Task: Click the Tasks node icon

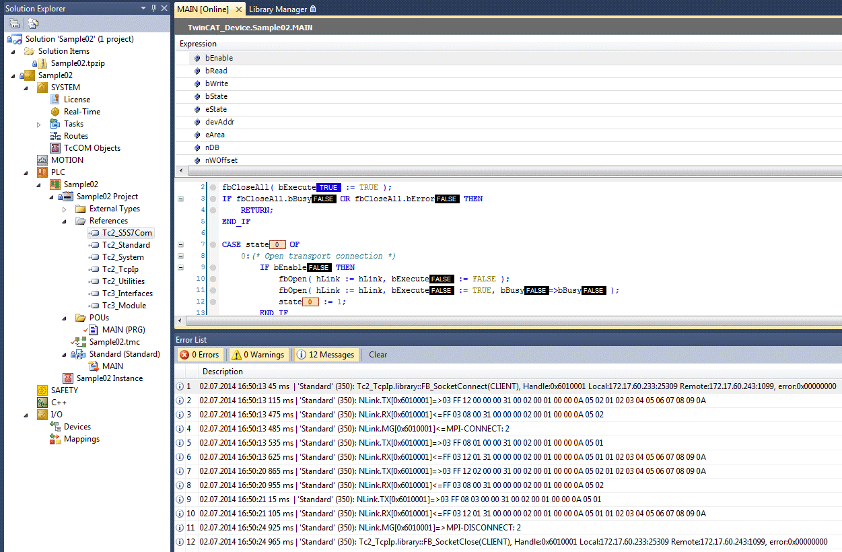Action: pyautogui.click(x=55, y=124)
